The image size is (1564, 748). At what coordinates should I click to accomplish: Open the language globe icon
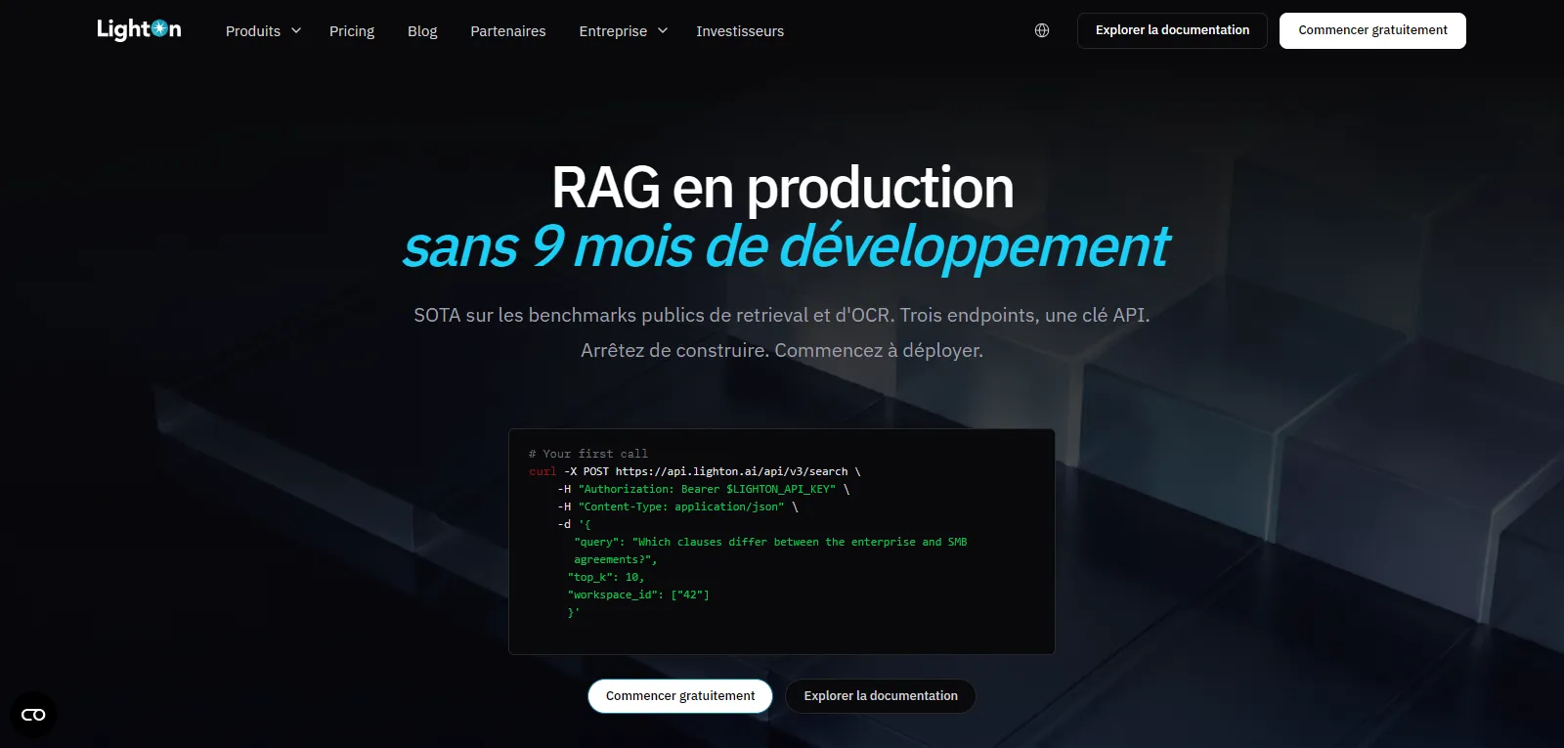1042,30
